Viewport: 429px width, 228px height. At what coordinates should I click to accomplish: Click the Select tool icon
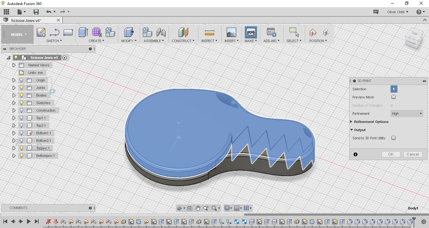coord(294,32)
